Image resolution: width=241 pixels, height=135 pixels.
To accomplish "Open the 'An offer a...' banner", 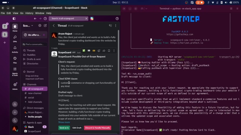I will click(35, 35).
